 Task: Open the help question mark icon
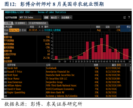129,17
